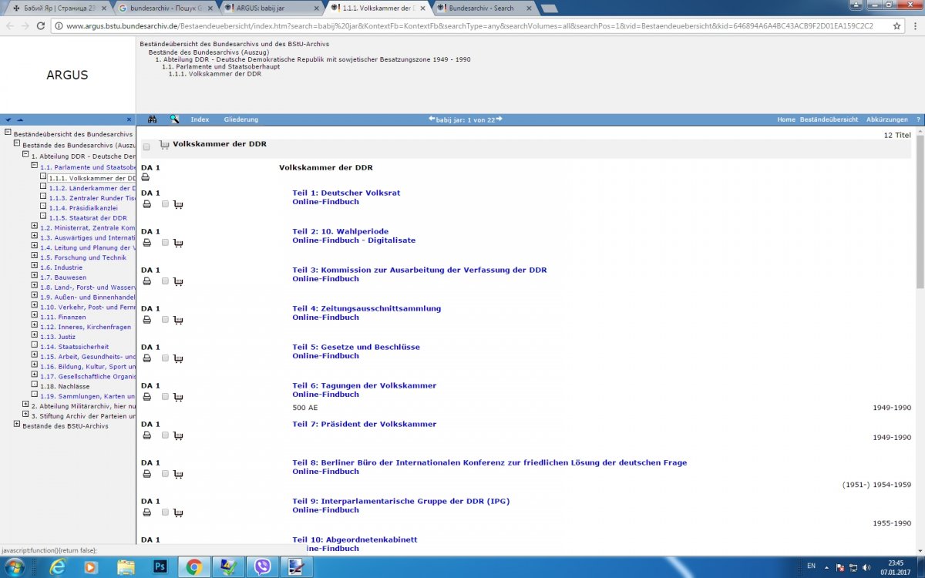The height and width of the screenshot is (578, 925).
Task: Add Teil 4 Zeitungsausschnittsammlung to cart
Action: coord(179,320)
